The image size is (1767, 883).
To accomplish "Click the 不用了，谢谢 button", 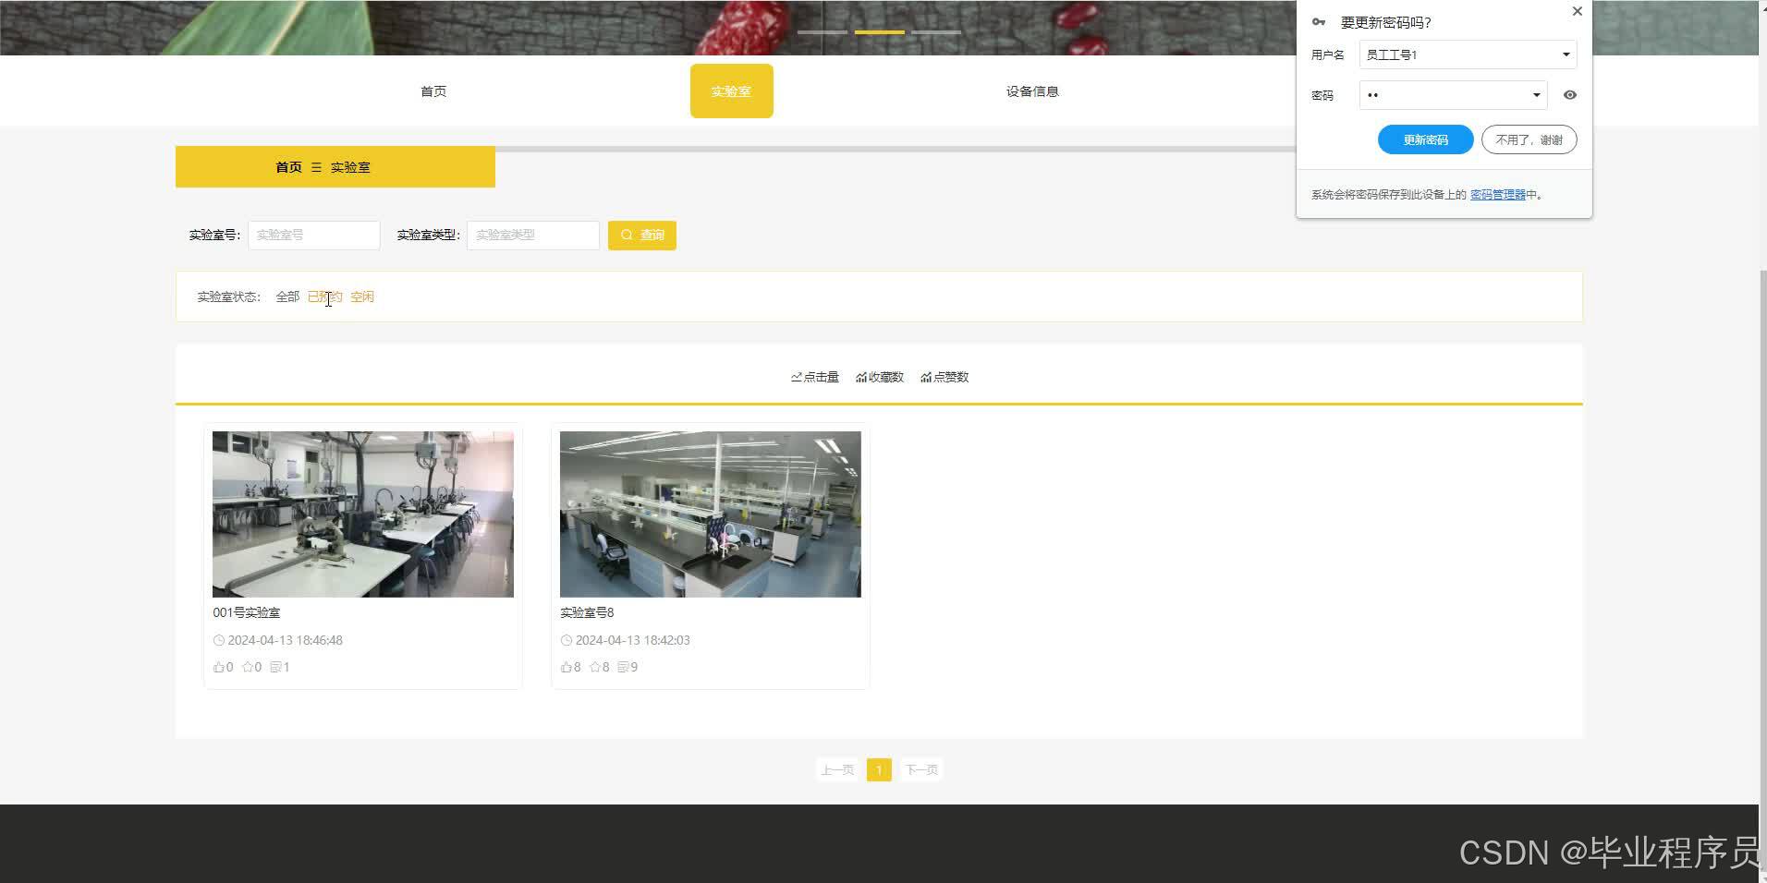I will point(1529,140).
